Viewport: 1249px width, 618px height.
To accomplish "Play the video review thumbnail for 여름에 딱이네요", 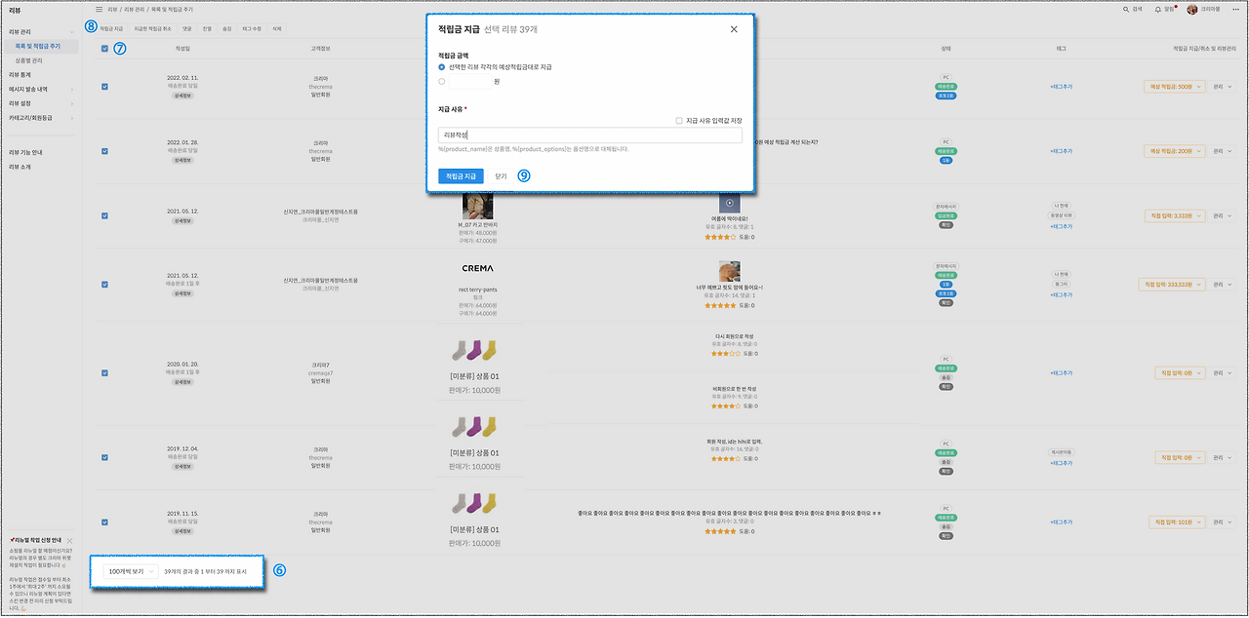I will pos(729,203).
